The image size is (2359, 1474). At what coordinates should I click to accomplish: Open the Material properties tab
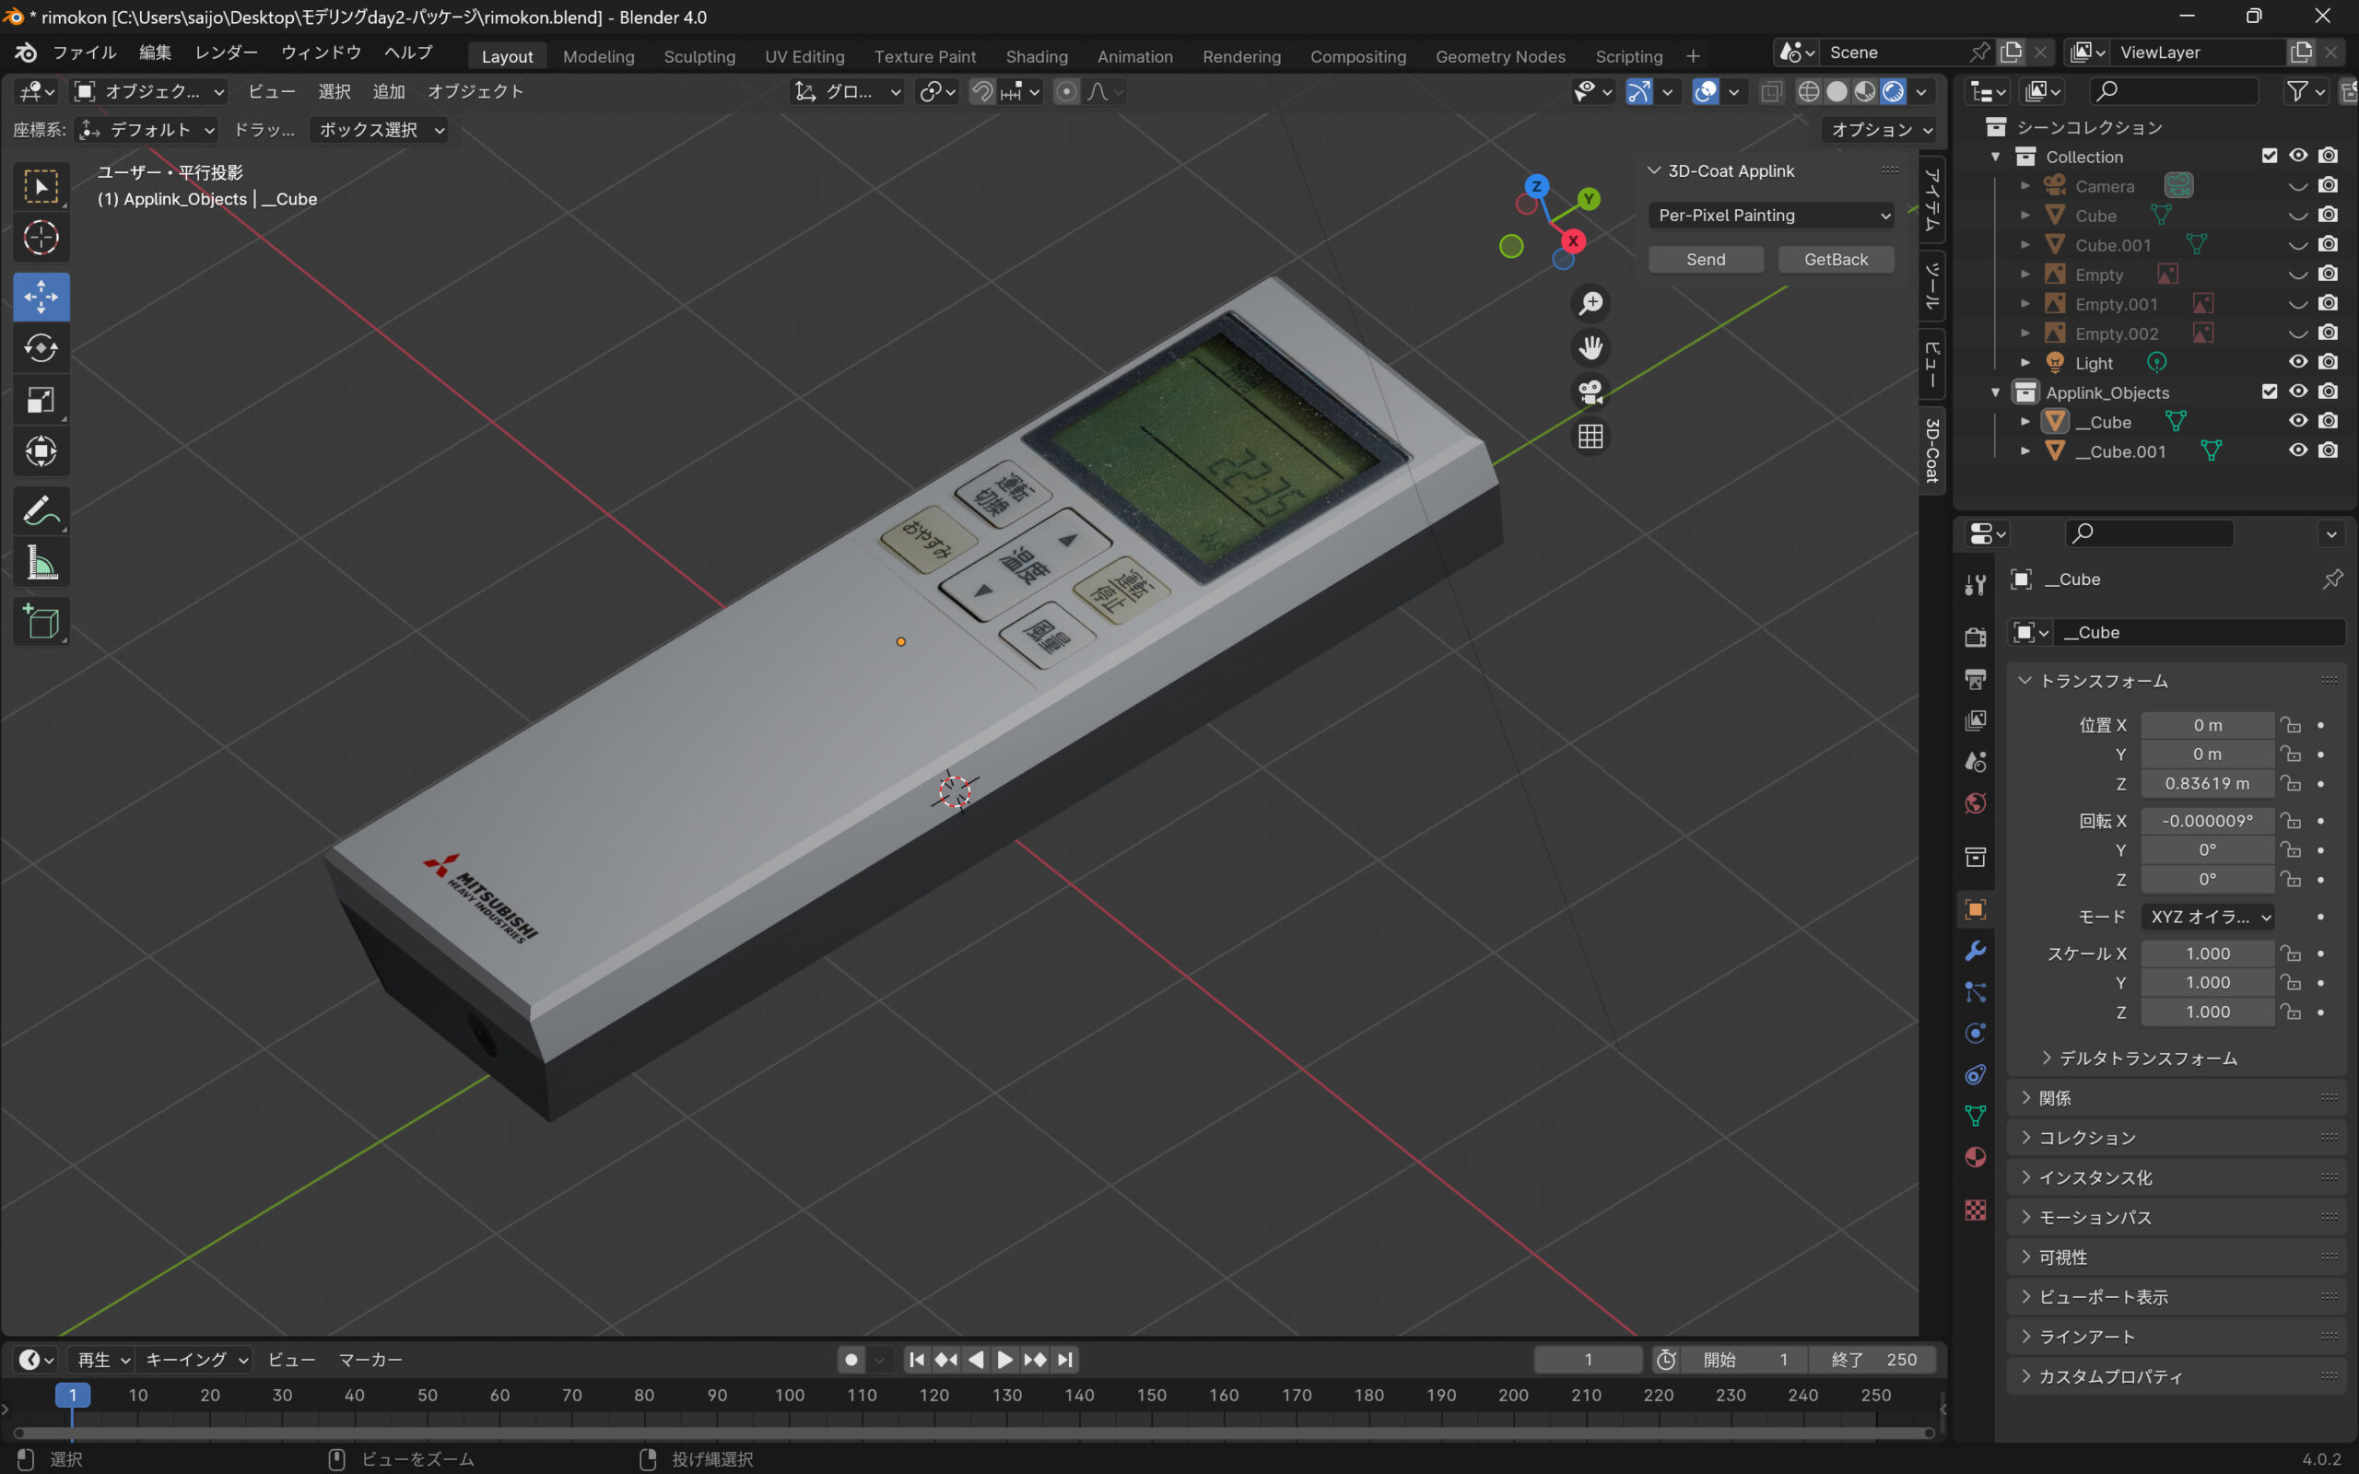1976,1157
